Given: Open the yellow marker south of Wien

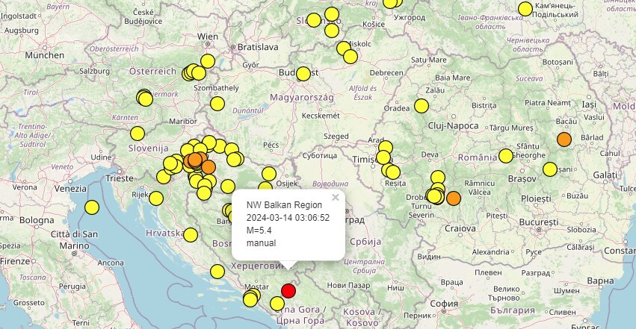Looking at the screenshot, I should tap(208, 61).
